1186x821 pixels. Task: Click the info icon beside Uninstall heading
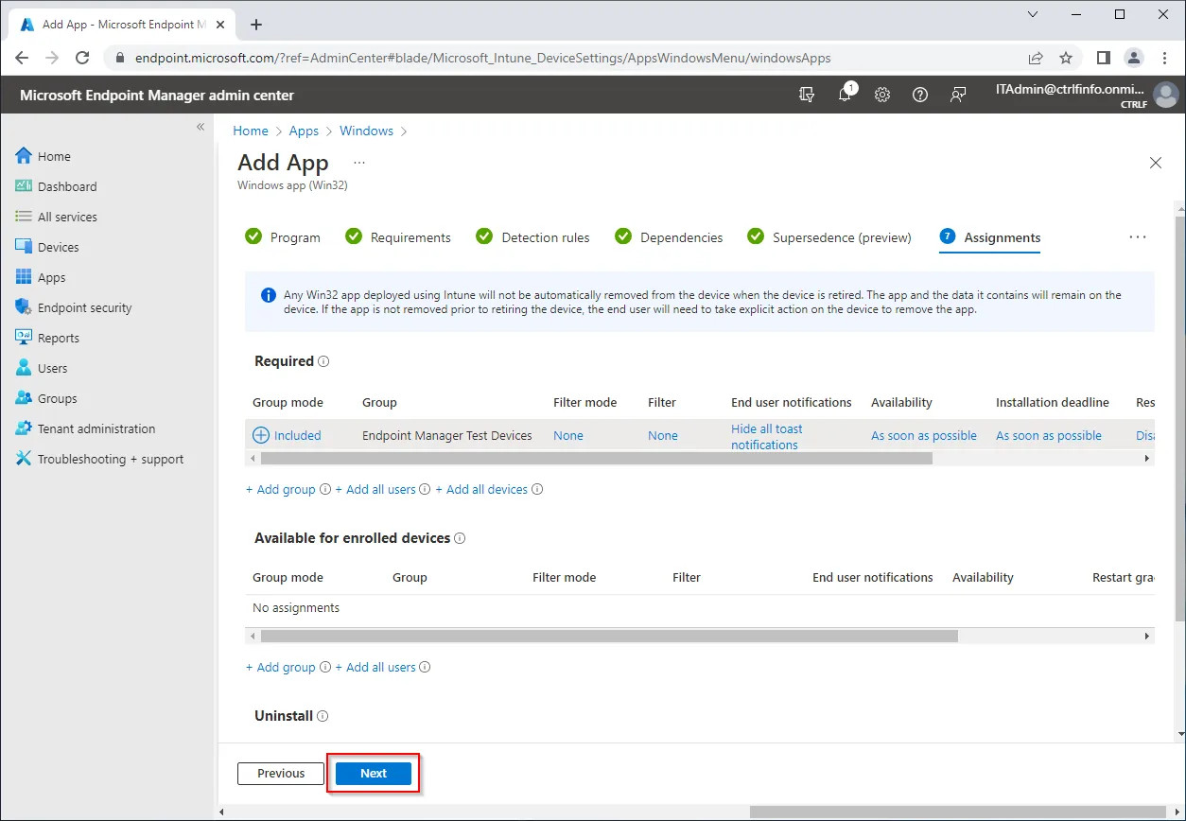click(x=323, y=716)
